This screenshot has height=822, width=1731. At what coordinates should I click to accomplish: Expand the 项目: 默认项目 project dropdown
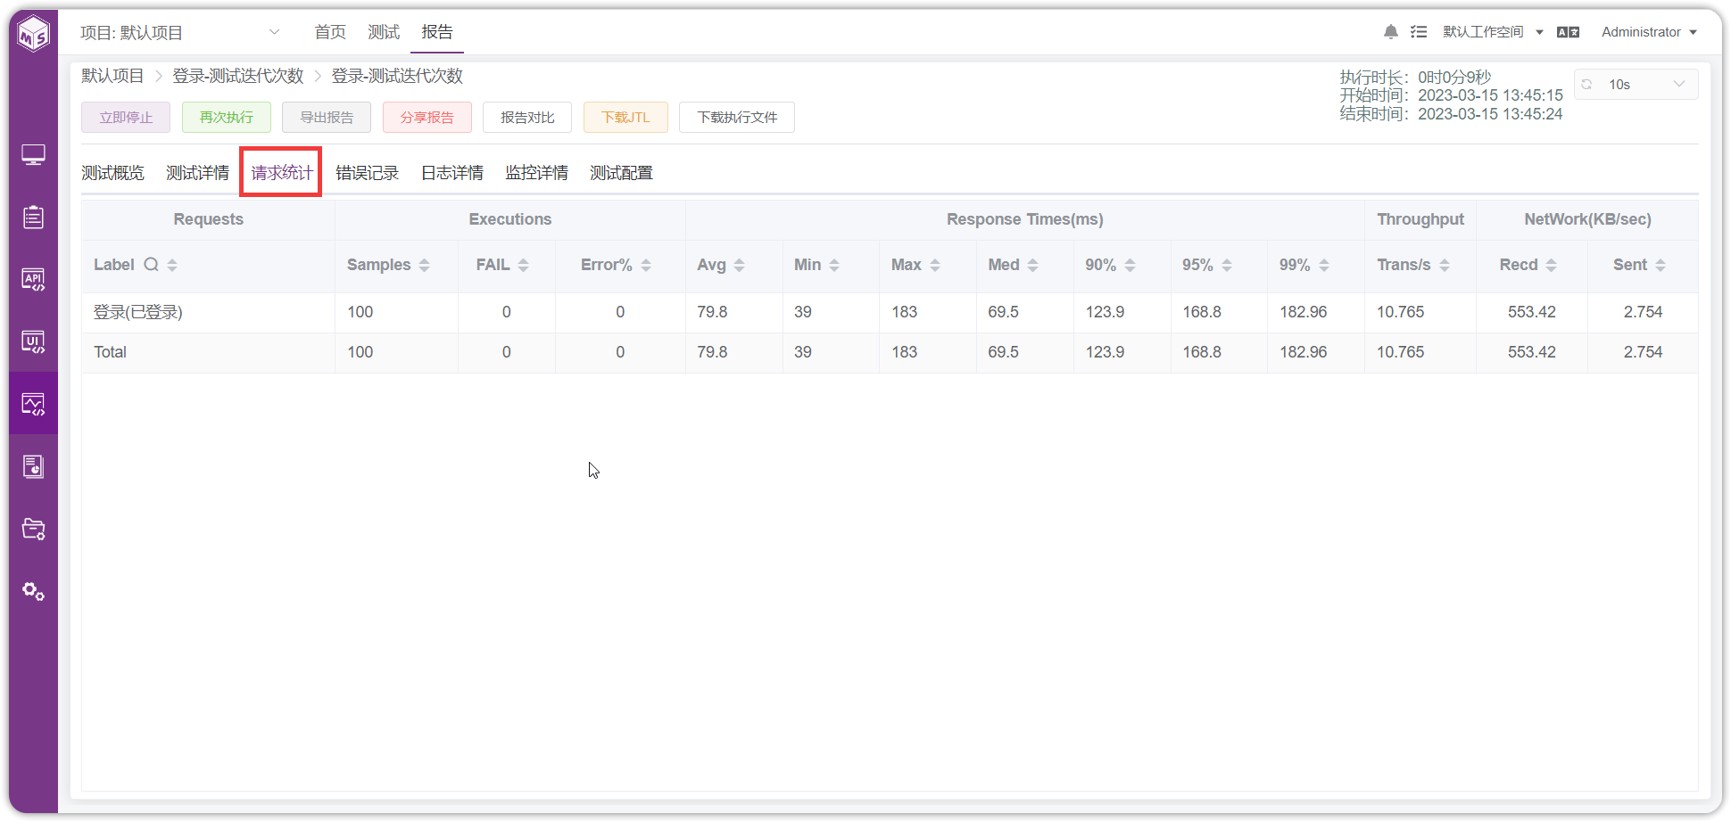pyautogui.click(x=180, y=33)
